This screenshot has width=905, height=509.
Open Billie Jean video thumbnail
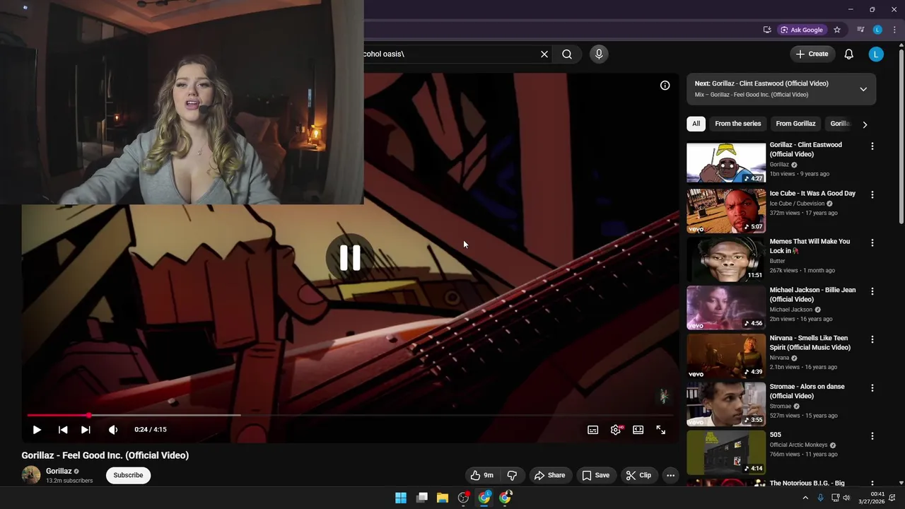click(x=726, y=308)
